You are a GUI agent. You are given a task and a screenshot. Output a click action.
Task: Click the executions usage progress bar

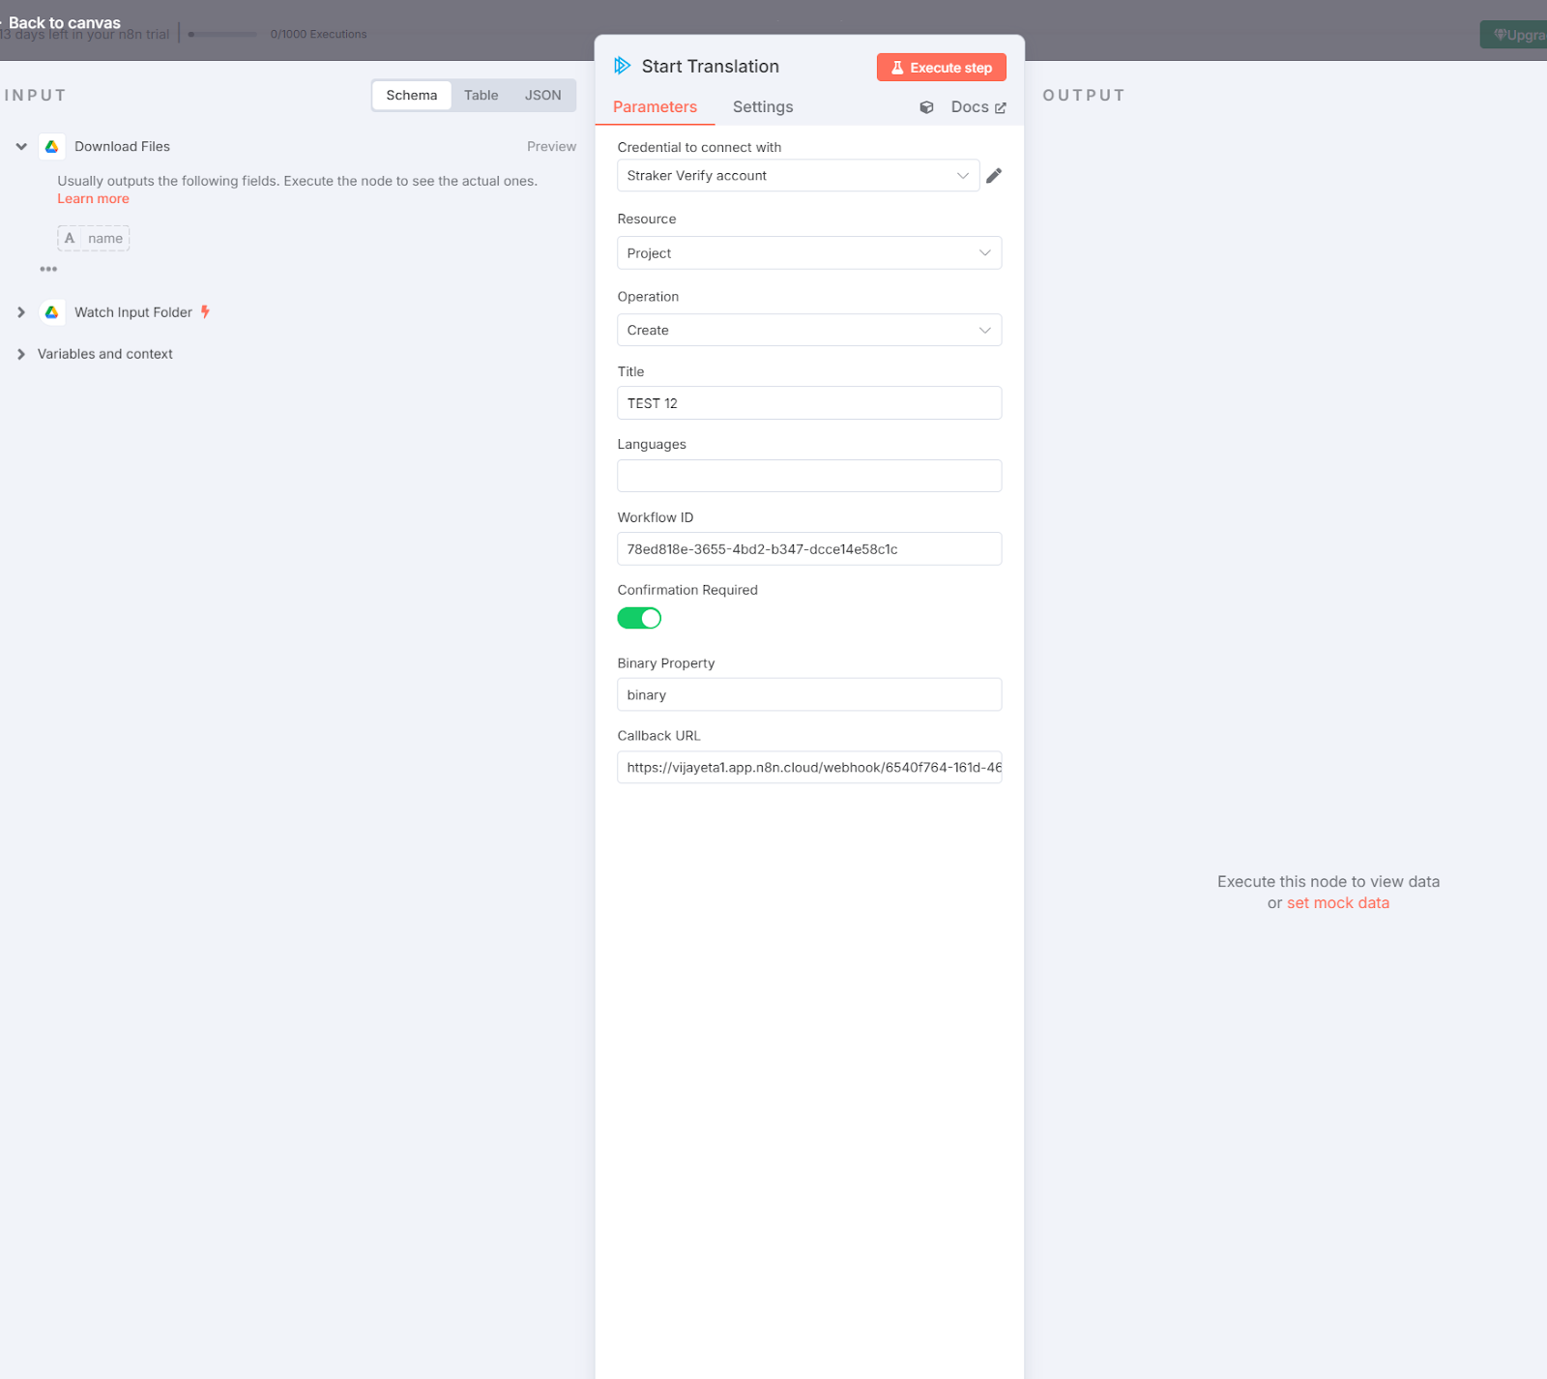[223, 34]
